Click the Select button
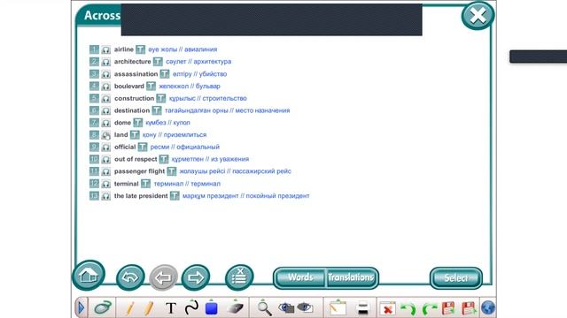567x318 pixels. tap(456, 278)
